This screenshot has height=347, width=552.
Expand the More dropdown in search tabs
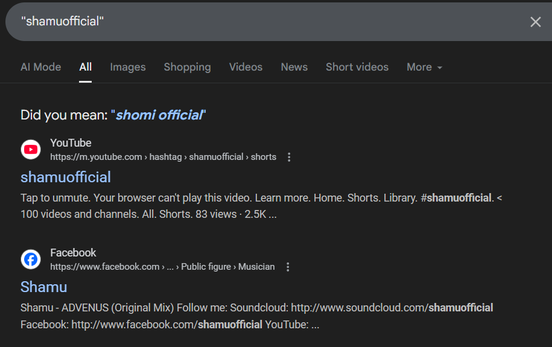424,67
